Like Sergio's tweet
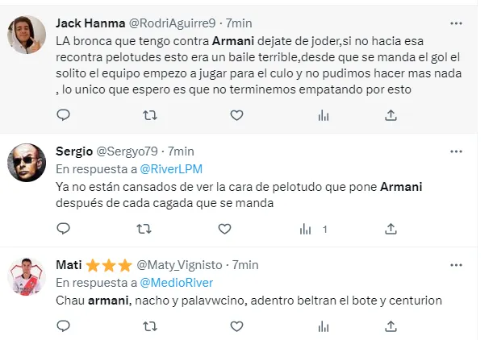The height and width of the screenshot is (340, 493). tap(236, 230)
